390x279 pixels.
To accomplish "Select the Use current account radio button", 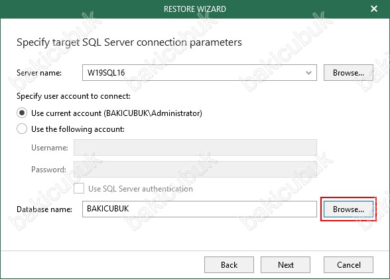I will pos(22,113).
